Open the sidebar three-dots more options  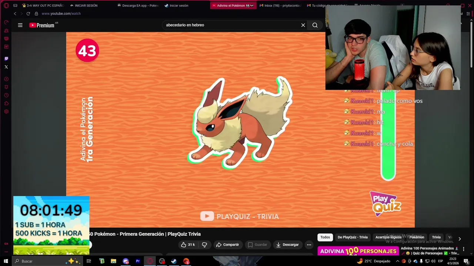point(6,252)
